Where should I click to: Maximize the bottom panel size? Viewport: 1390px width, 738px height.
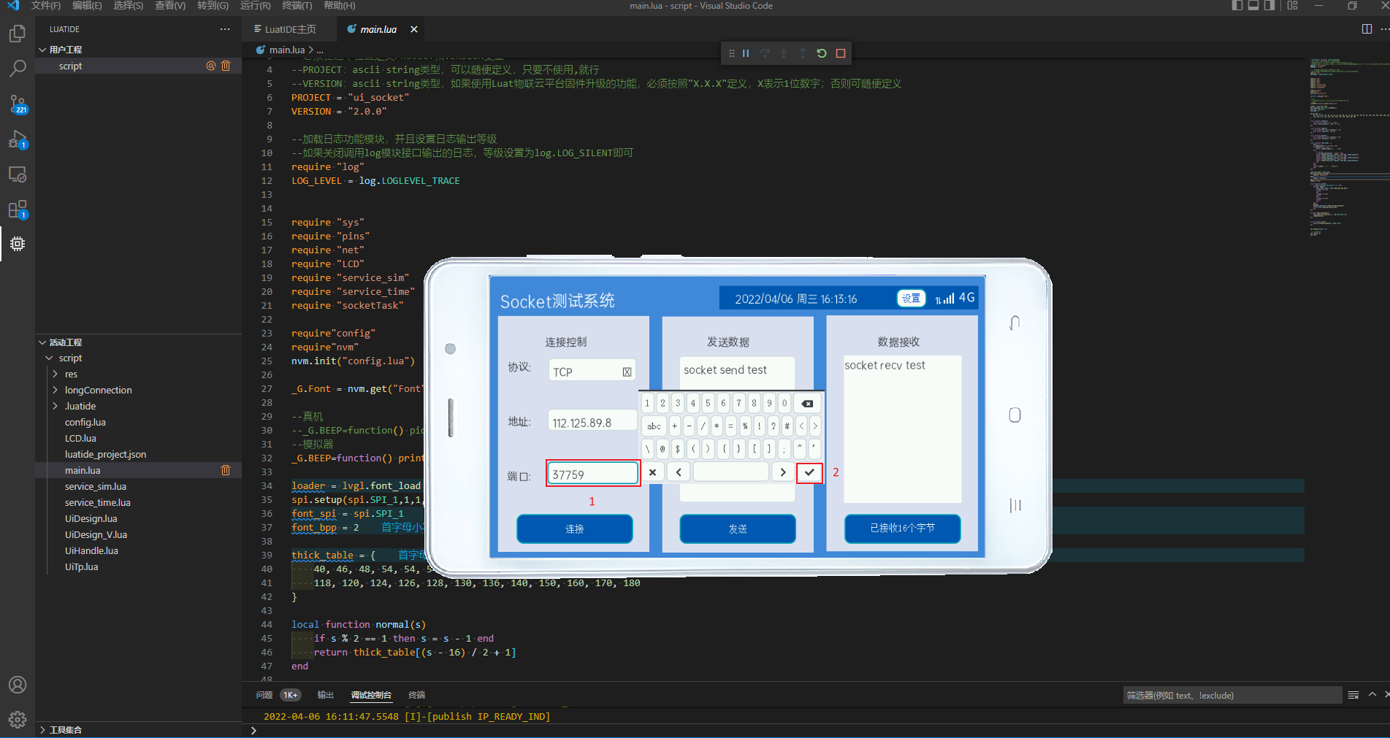pyautogui.click(x=1372, y=695)
